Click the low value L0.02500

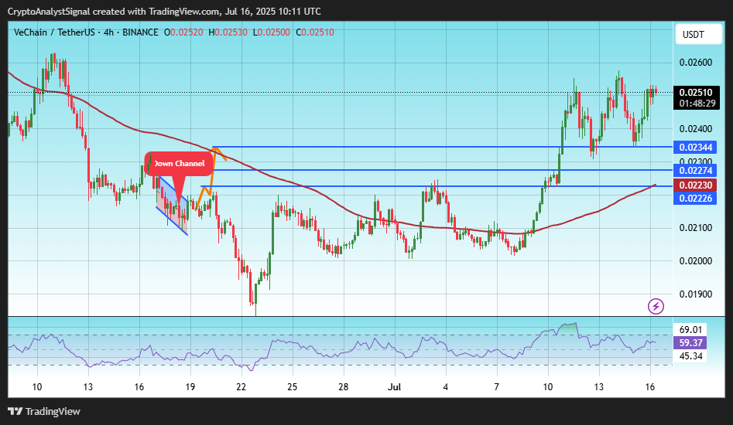[272, 32]
